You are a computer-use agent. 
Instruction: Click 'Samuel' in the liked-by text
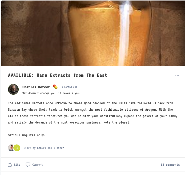point(42,148)
